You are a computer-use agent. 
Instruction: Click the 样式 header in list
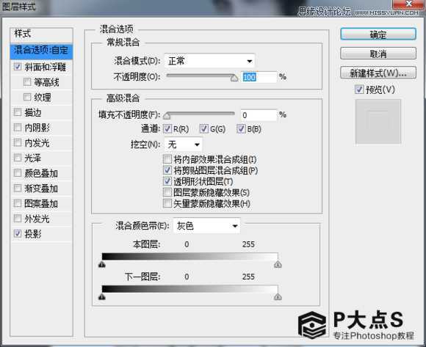pyautogui.click(x=41, y=34)
